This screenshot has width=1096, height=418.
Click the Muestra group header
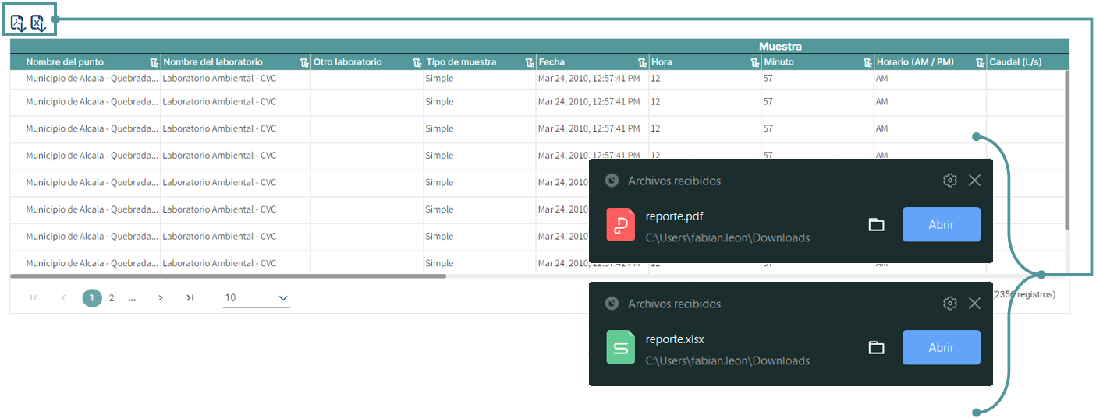[x=780, y=47]
